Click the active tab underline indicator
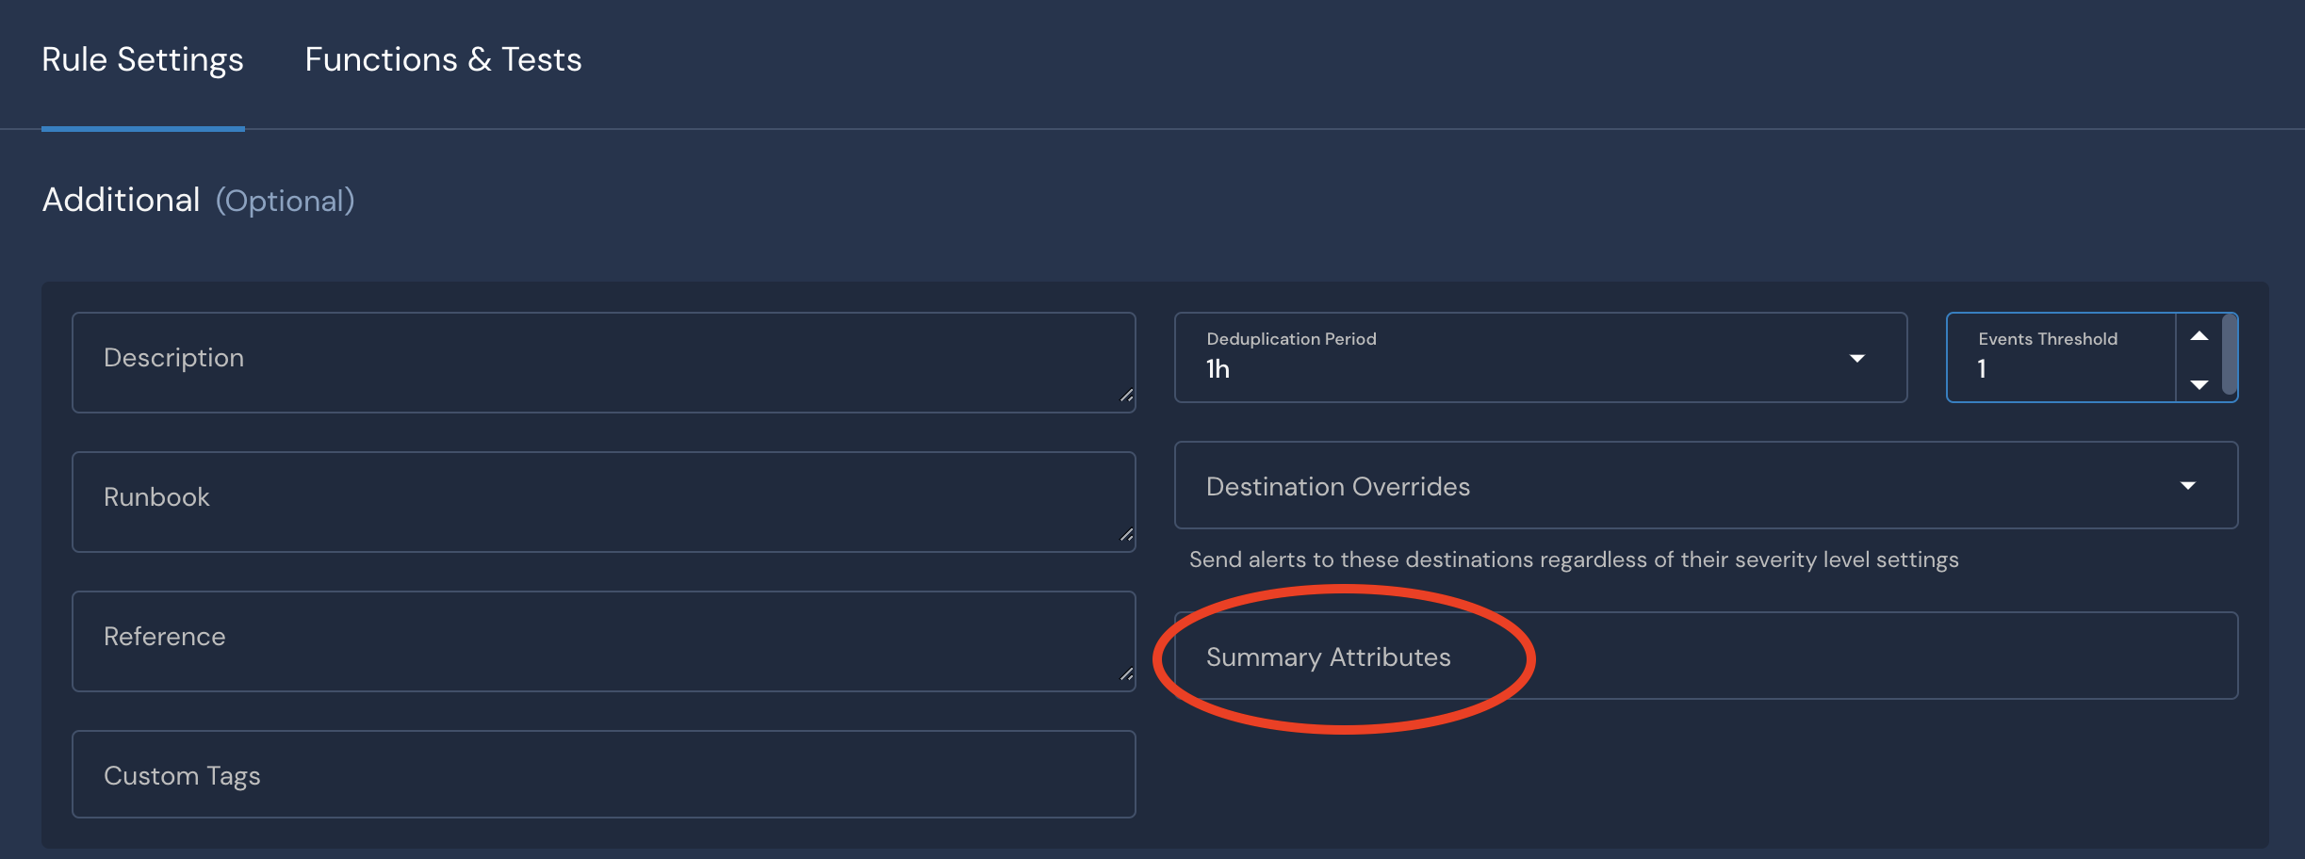The width and height of the screenshot is (2305, 859). (142, 123)
